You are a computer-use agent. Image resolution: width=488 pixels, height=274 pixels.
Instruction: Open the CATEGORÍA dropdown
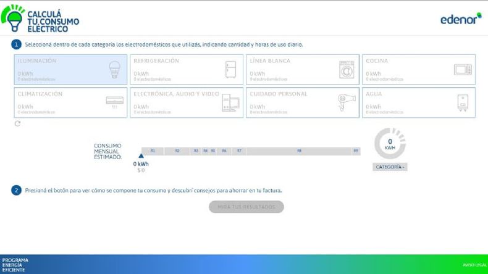[x=390, y=167]
